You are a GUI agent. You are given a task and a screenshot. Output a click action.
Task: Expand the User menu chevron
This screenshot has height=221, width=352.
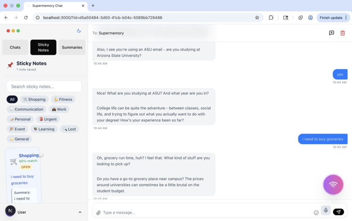pyautogui.click(x=80, y=212)
